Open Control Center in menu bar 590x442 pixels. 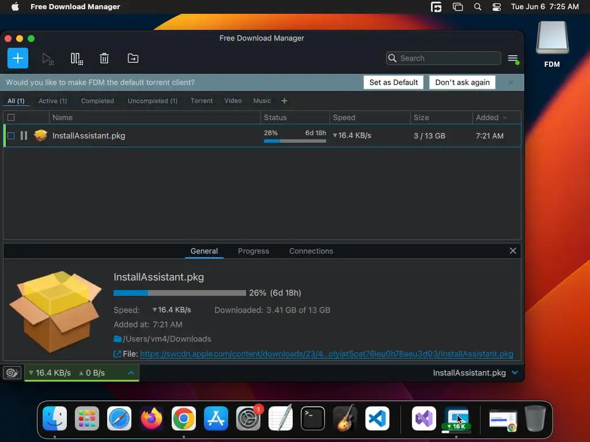tap(497, 7)
